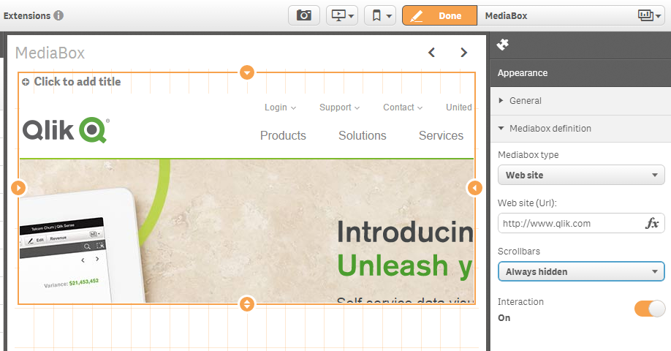Click the top resize handle of the object

(x=247, y=72)
